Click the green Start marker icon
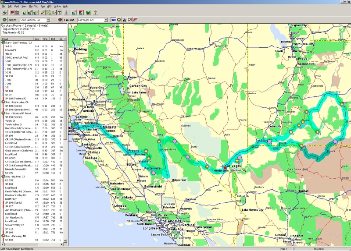The width and height of the screenshot is (351, 251). coord(4,20)
